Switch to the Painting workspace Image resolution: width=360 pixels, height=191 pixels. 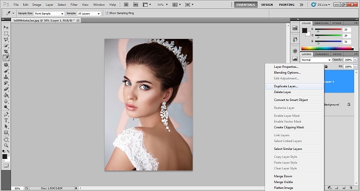287,5
